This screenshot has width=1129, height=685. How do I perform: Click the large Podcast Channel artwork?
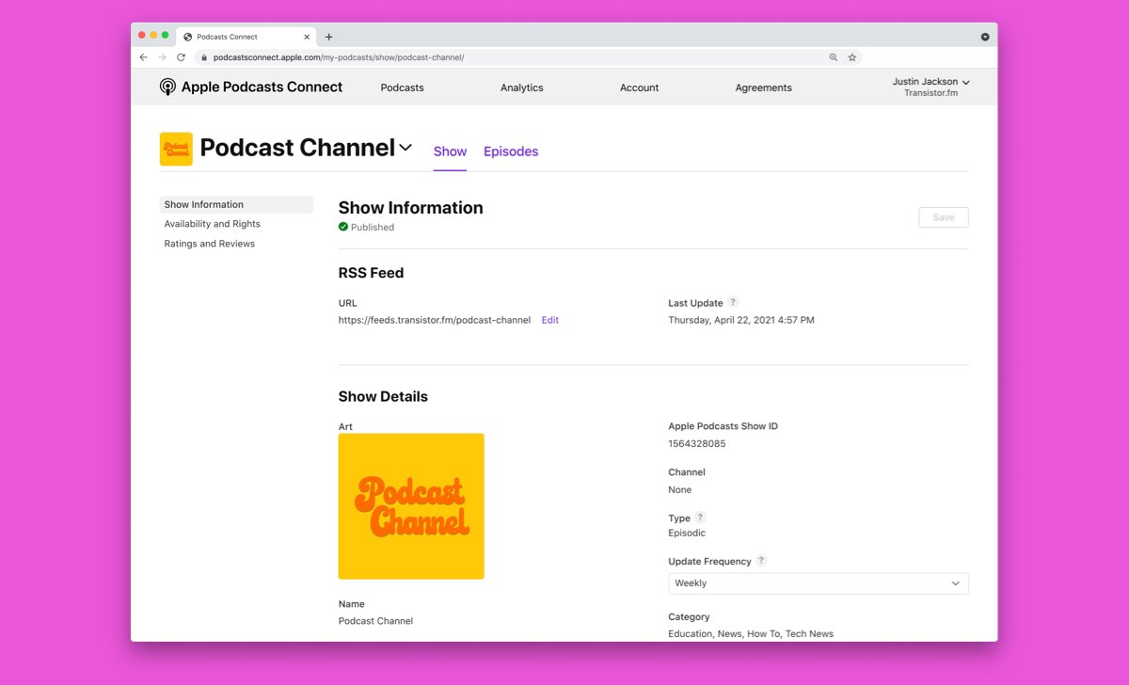point(411,506)
